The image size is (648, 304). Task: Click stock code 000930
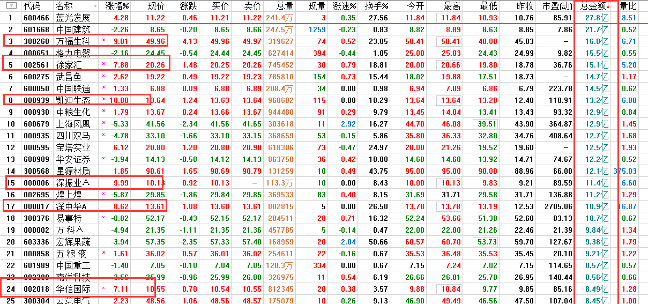(36, 112)
